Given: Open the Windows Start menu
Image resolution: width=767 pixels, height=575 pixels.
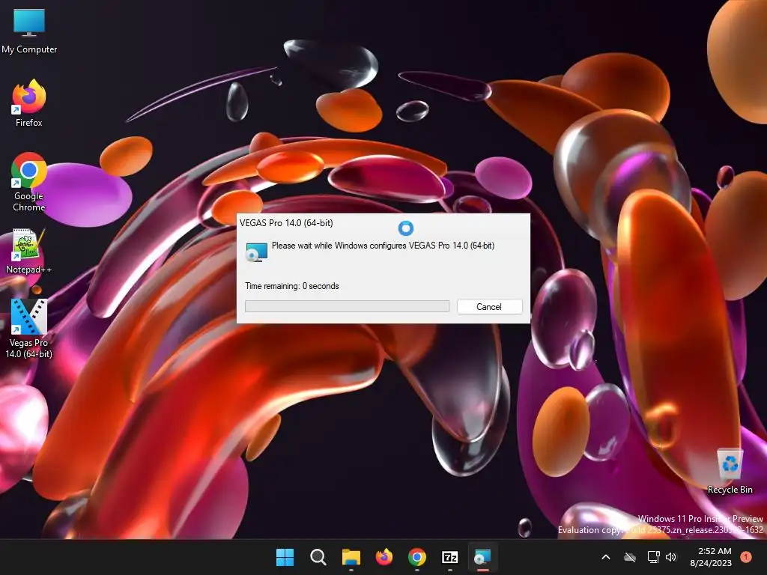Looking at the screenshot, I should pyautogui.click(x=285, y=557).
